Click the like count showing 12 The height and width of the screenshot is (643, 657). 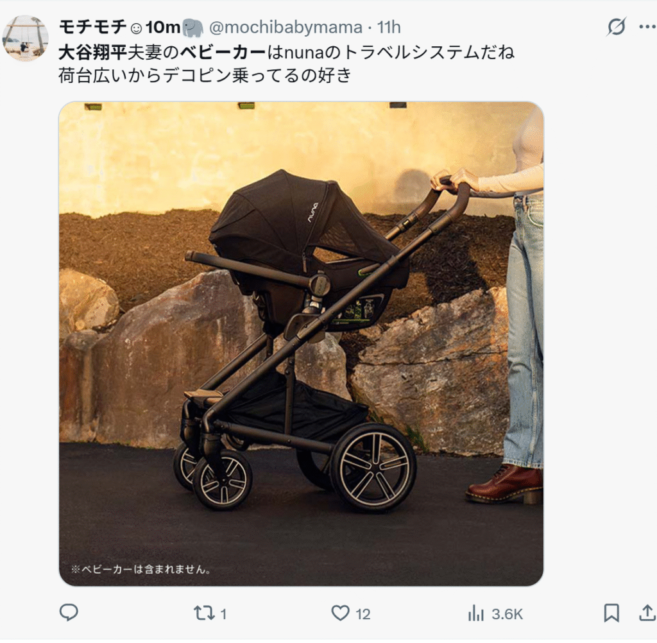[363, 615]
